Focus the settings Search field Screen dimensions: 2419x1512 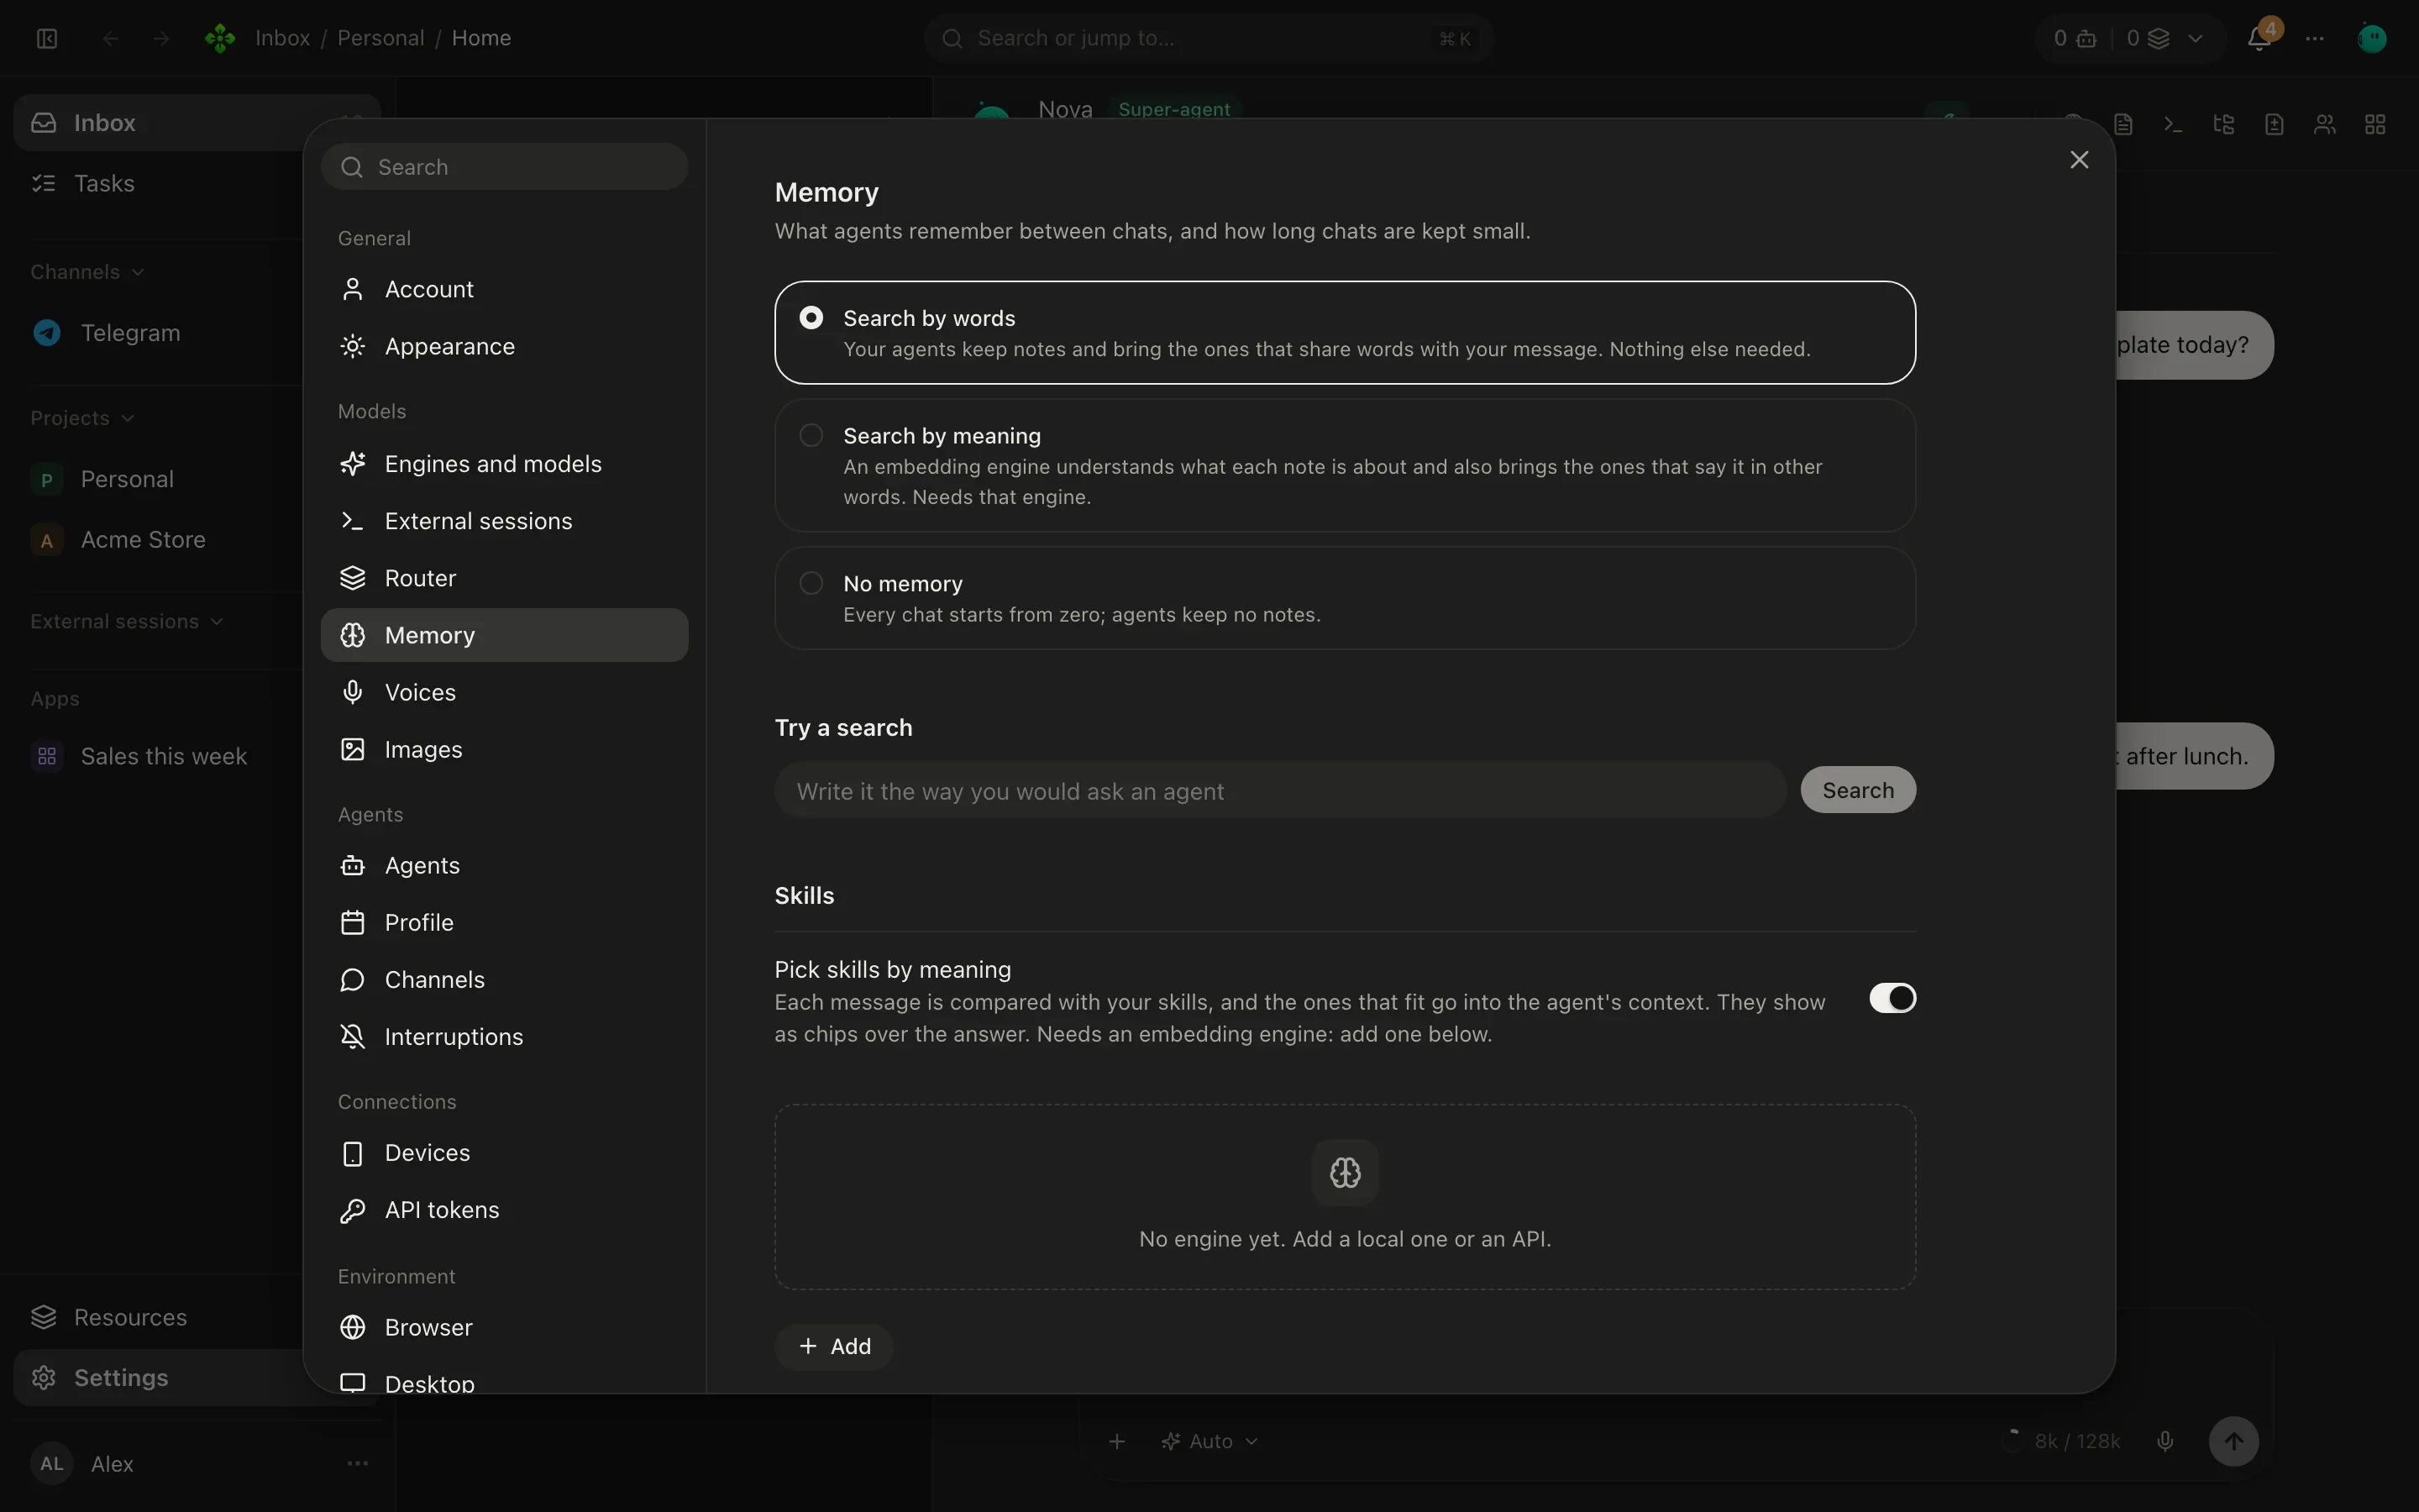coord(504,167)
